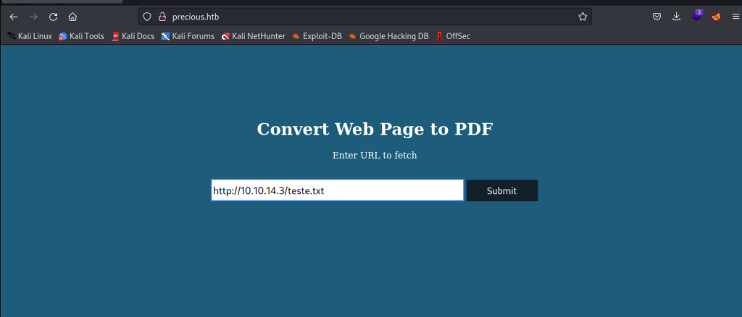Click the URL to fetch input field

click(x=337, y=190)
